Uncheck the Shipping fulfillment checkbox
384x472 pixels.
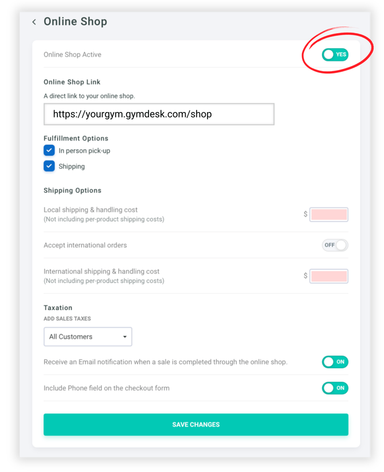[x=49, y=167]
